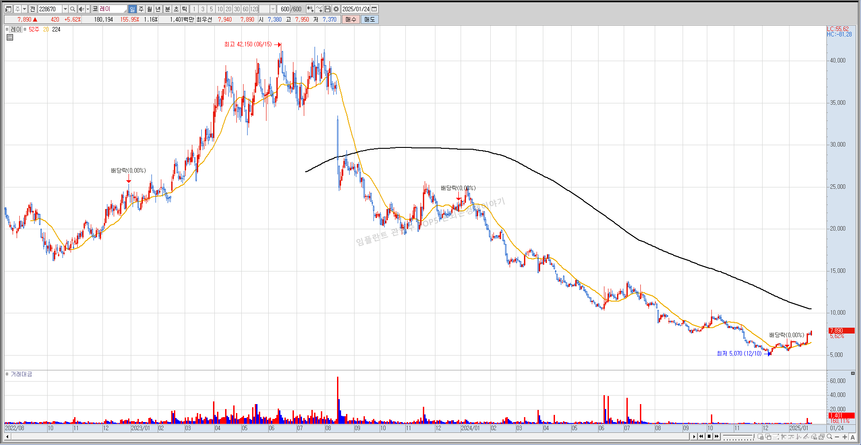Select second 초 chart period
The width and height of the screenshot is (861, 445).
click(x=176, y=9)
